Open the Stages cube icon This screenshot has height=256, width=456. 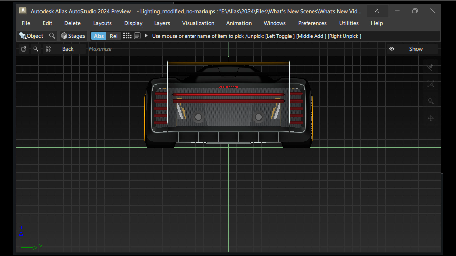click(x=64, y=36)
